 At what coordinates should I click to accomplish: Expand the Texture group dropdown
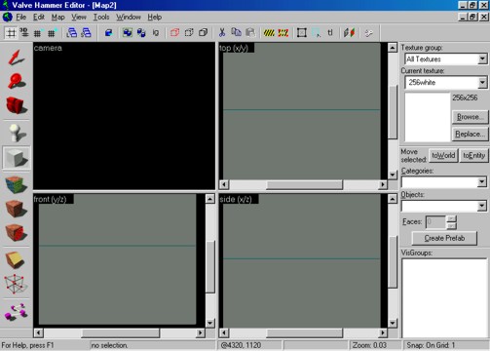(x=482, y=59)
